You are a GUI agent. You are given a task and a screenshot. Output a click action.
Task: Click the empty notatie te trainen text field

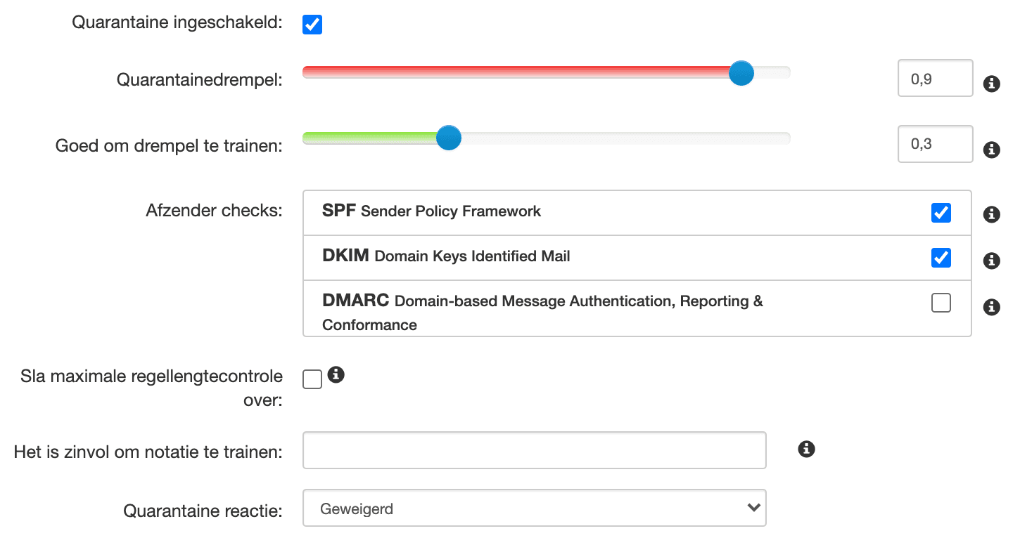click(534, 450)
